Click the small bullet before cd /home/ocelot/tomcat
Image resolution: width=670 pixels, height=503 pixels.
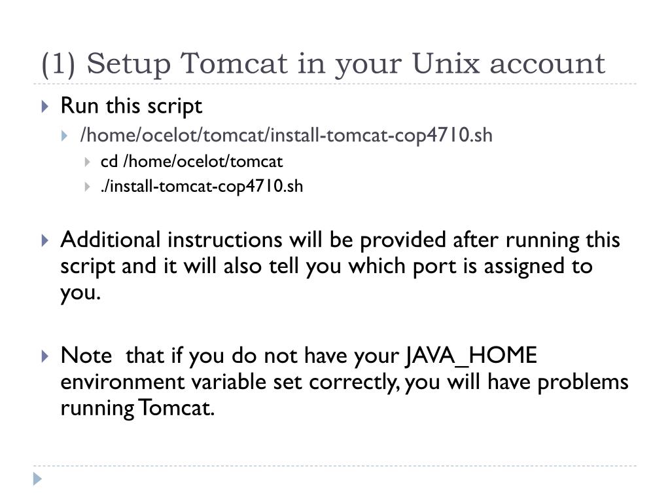click(87, 162)
